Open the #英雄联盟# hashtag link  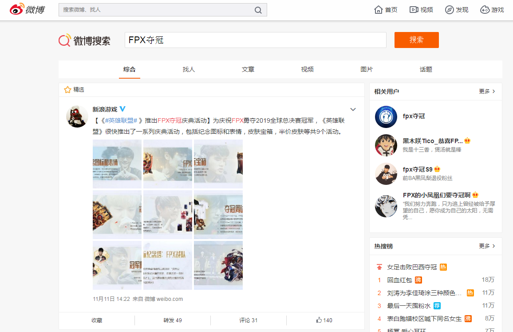(121, 120)
